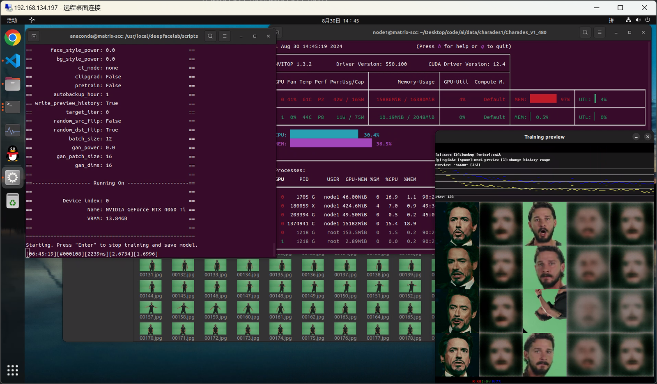This screenshot has width=657, height=384.
Task: Open Settings gear in the dock
Action: [13, 177]
